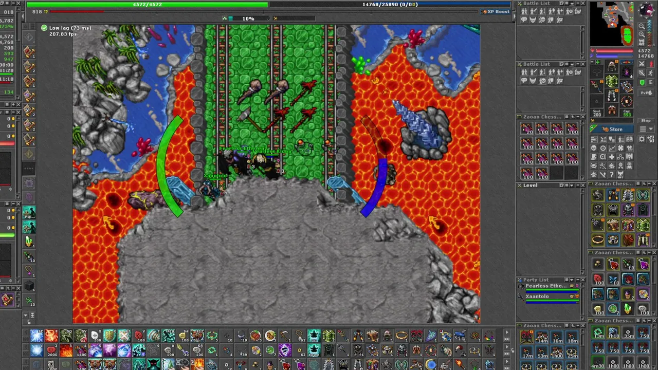Image resolution: width=658 pixels, height=370 pixels.
Task: Select the red potion in the container
Action: pos(613,264)
